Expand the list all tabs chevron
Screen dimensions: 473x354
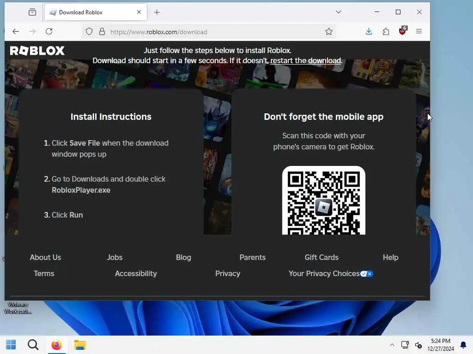click(x=339, y=12)
